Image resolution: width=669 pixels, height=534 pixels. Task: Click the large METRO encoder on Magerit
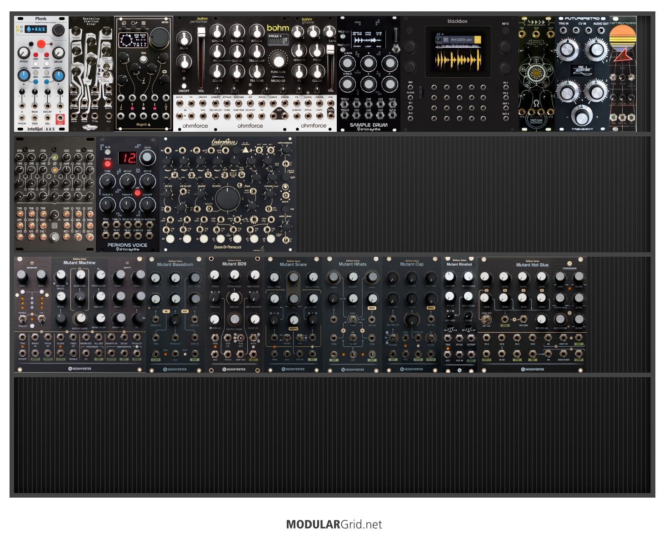coord(159,38)
